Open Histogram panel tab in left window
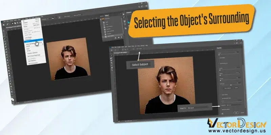The image size is (271, 135). pyautogui.click(x=129, y=12)
